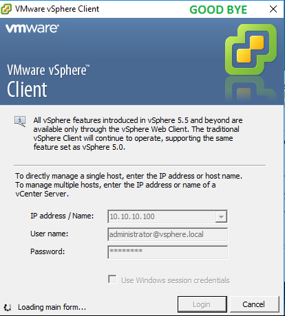285x316 pixels.
Task: Click the vmware wordmark logo
Action: click(x=32, y=28)
